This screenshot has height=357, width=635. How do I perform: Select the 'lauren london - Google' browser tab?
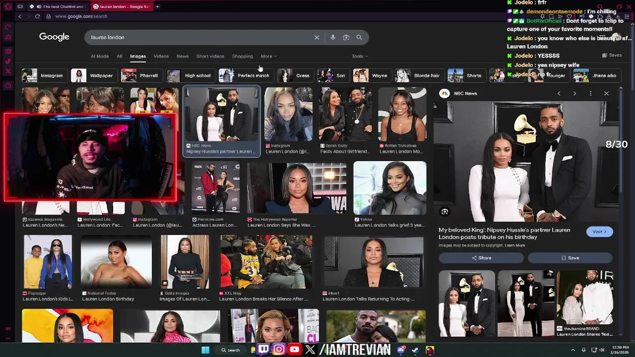coord(122,6)
